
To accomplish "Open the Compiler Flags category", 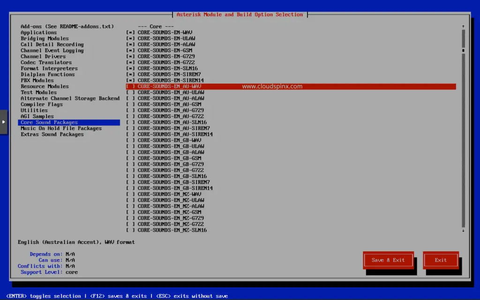I will click(x=42, y=104).
